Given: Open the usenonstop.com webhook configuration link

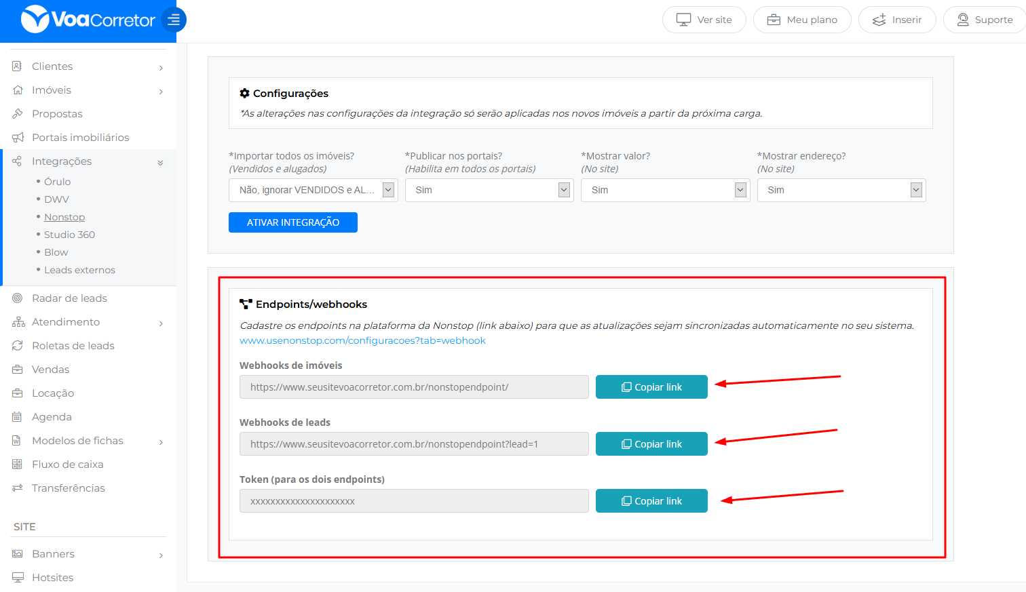Looking at the screenshot, I should (362, 340).
